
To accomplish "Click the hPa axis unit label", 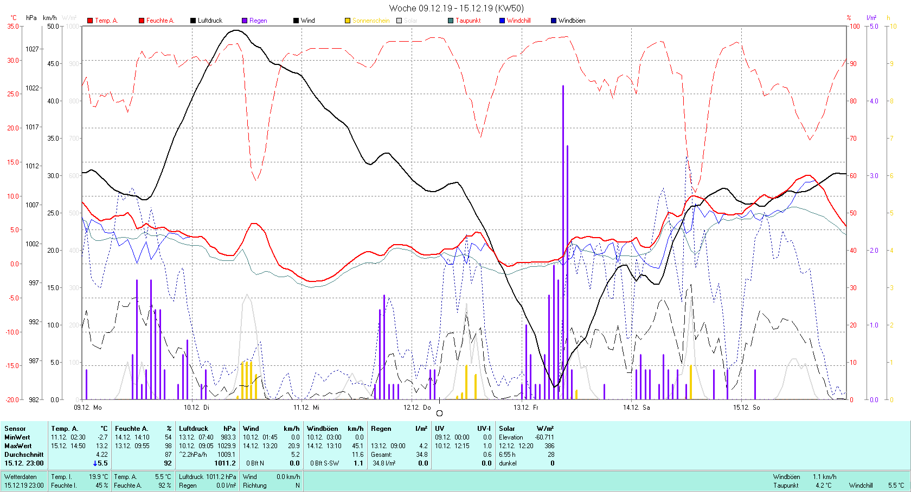I will 31,18.
